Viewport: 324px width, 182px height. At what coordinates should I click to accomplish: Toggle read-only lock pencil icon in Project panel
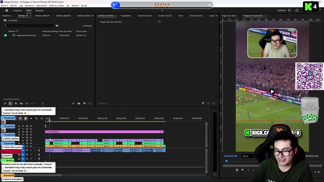click(x=5, y=103)
